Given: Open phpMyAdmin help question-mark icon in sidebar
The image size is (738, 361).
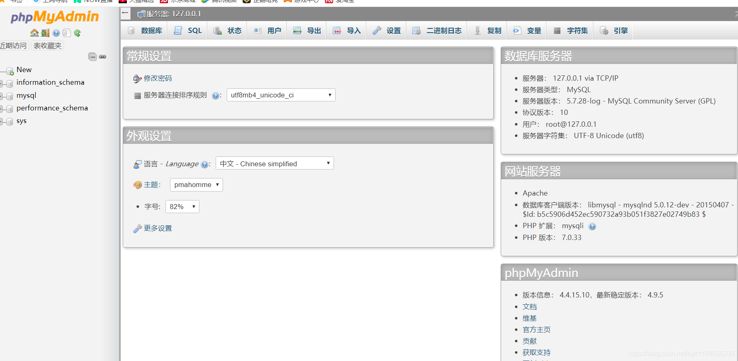Looking at the screenshot, I should coord(56,33).
